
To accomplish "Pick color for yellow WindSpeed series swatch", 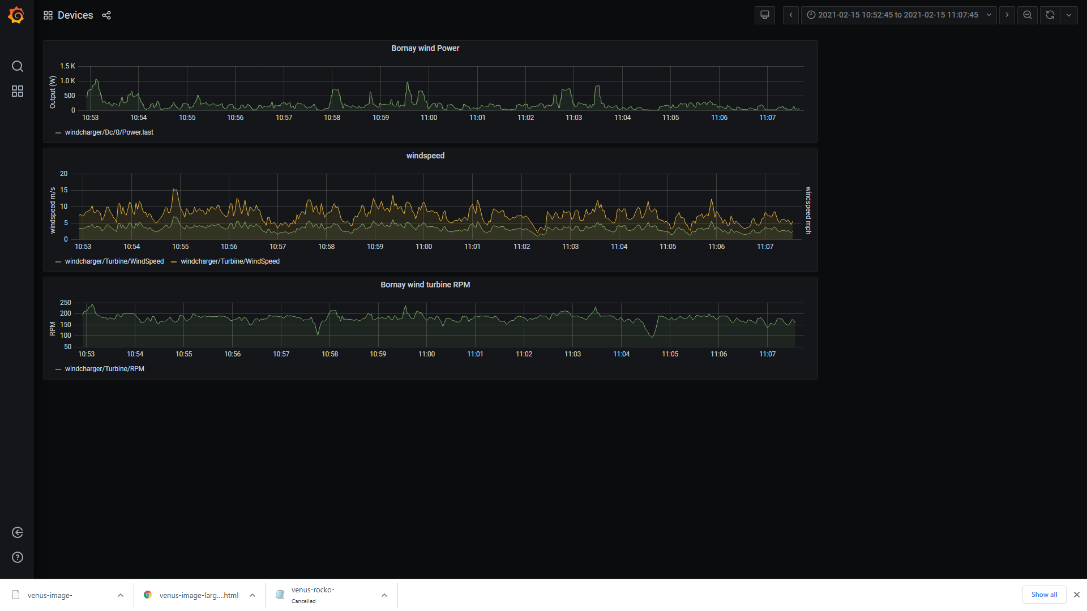I will pos(174,262).
